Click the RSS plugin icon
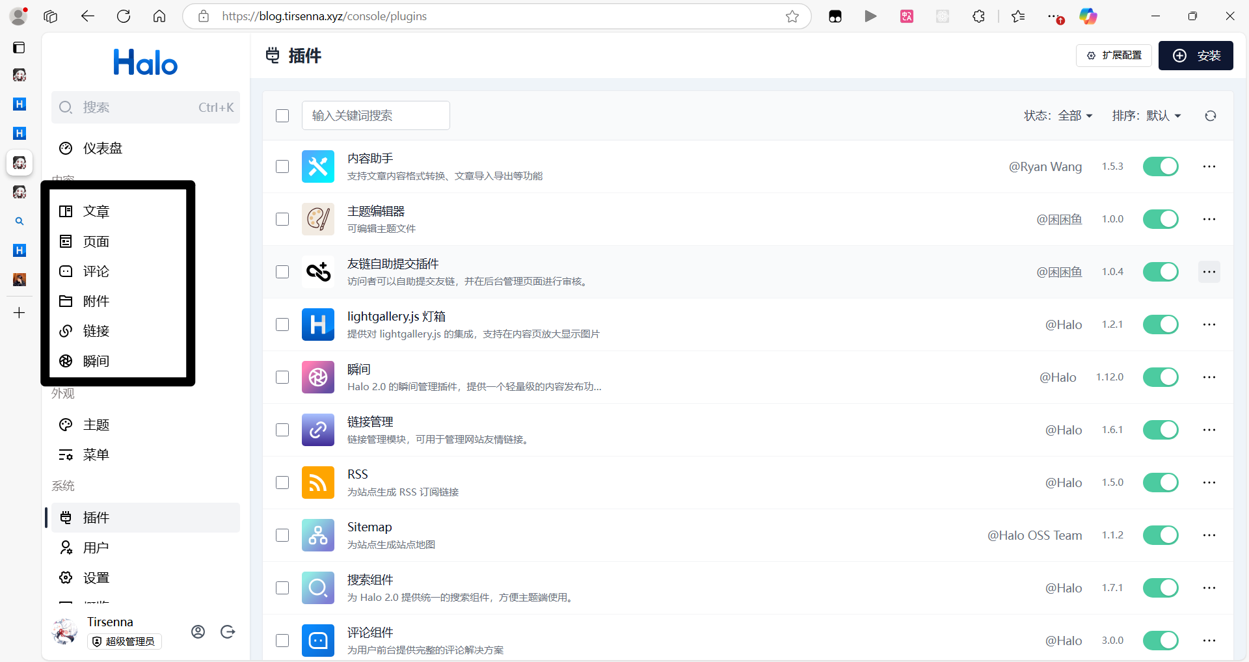Screen dimensions: 1249x662 (x=317, y=483)
